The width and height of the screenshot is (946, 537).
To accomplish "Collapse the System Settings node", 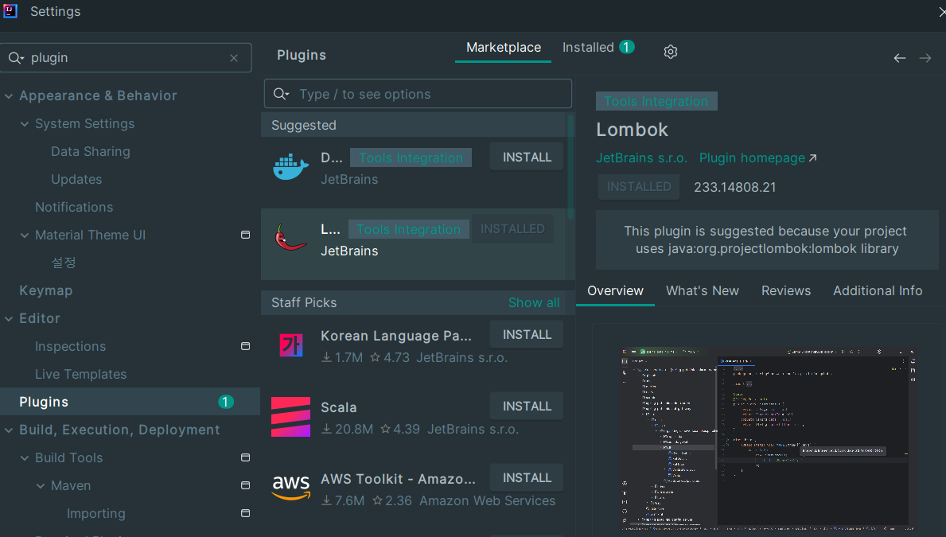I will coord(24,123).
